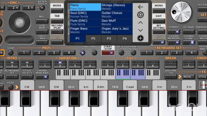Select VARIATION 2
This screenshot has width=207, height=116.
[60, 64]
